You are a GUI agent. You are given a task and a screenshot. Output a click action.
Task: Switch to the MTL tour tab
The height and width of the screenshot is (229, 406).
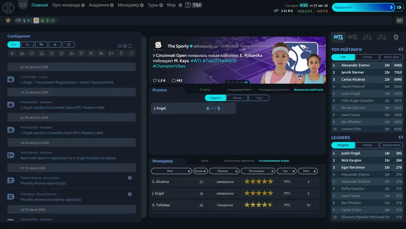[x=338, y=37]
